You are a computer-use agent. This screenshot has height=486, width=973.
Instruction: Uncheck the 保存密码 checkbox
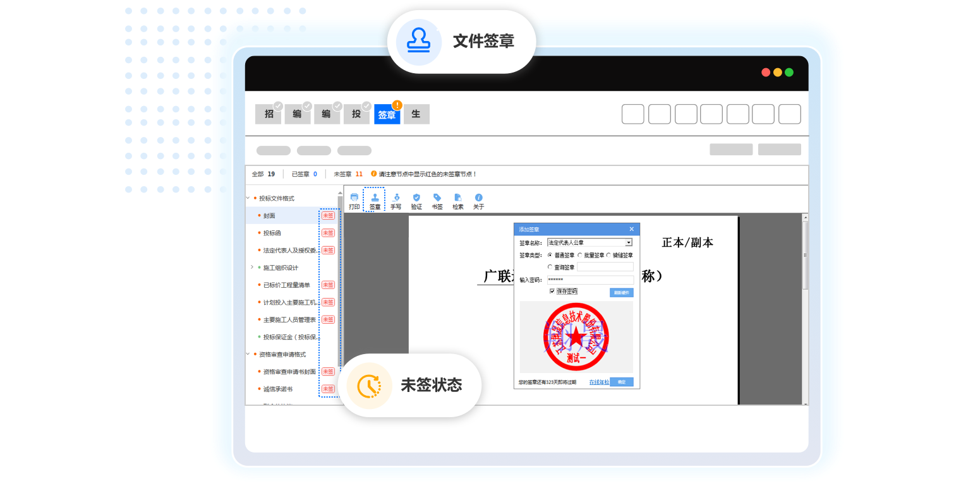point(552,291)
